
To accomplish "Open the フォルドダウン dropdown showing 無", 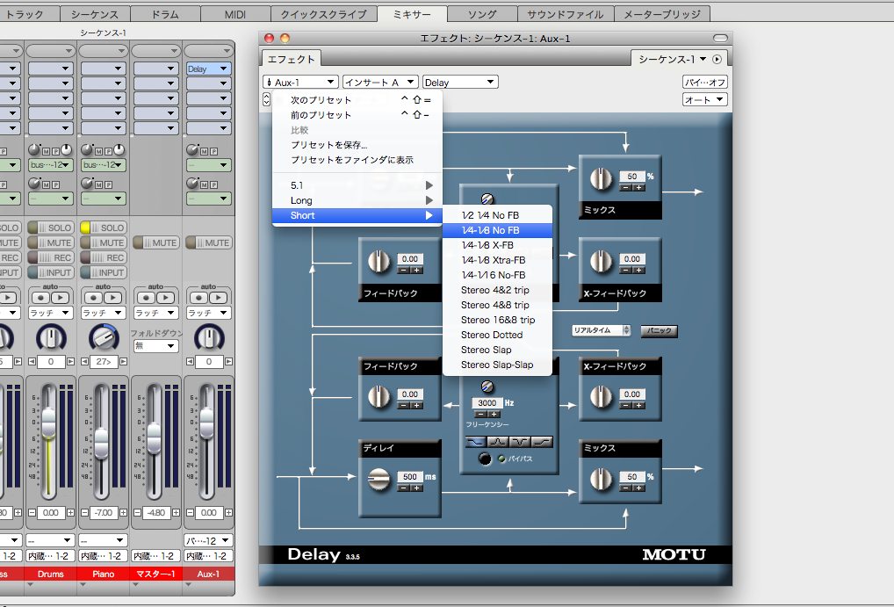I will 155,346.
